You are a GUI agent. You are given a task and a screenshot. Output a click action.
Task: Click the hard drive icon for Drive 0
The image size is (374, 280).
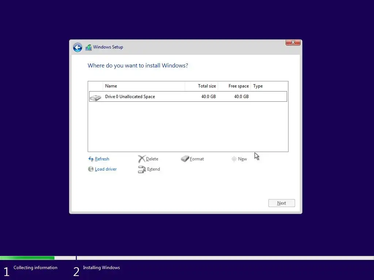coord(95,98)
